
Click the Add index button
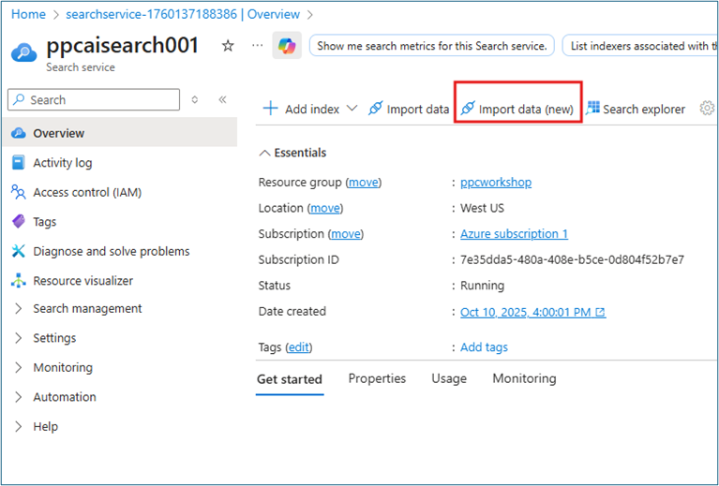(x=301, y=109)
